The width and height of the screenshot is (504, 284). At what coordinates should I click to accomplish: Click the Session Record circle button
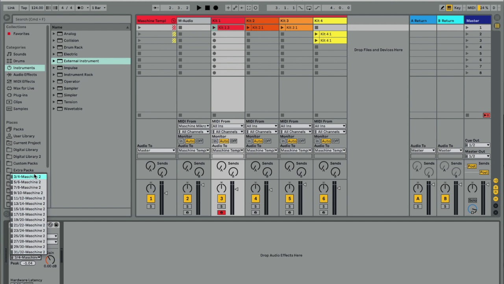pos(255,8)
